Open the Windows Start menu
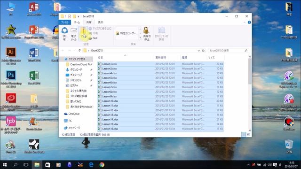The width and height of the screenshot is (301, 169). point(5,165)
